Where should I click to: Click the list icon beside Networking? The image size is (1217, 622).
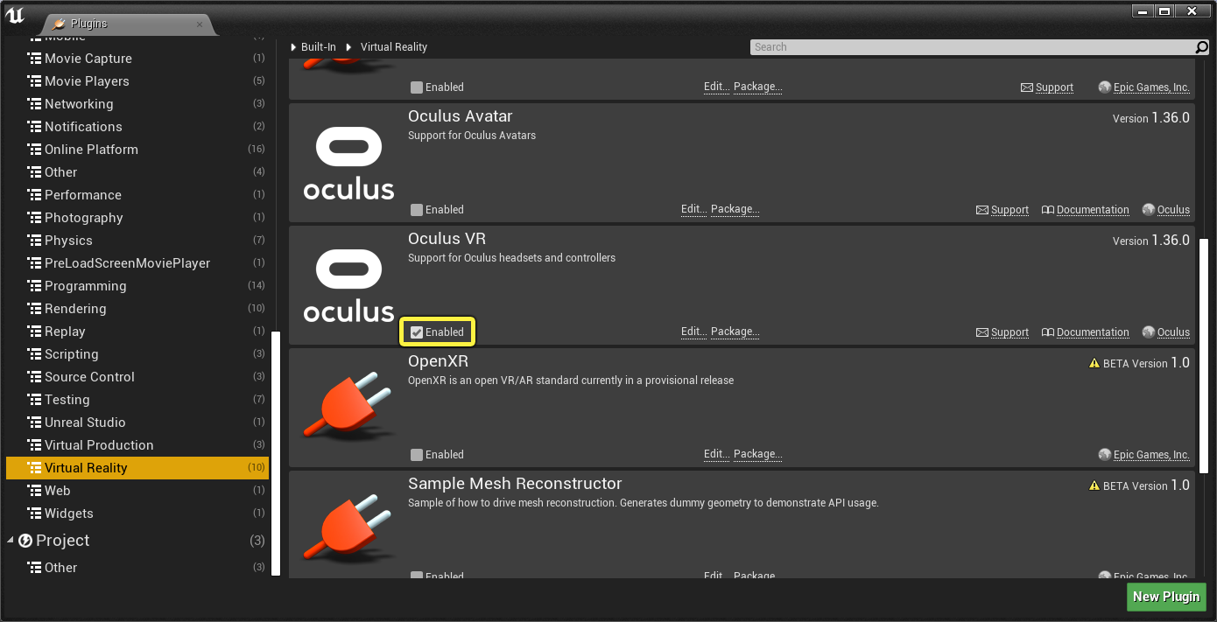point(34,104)
